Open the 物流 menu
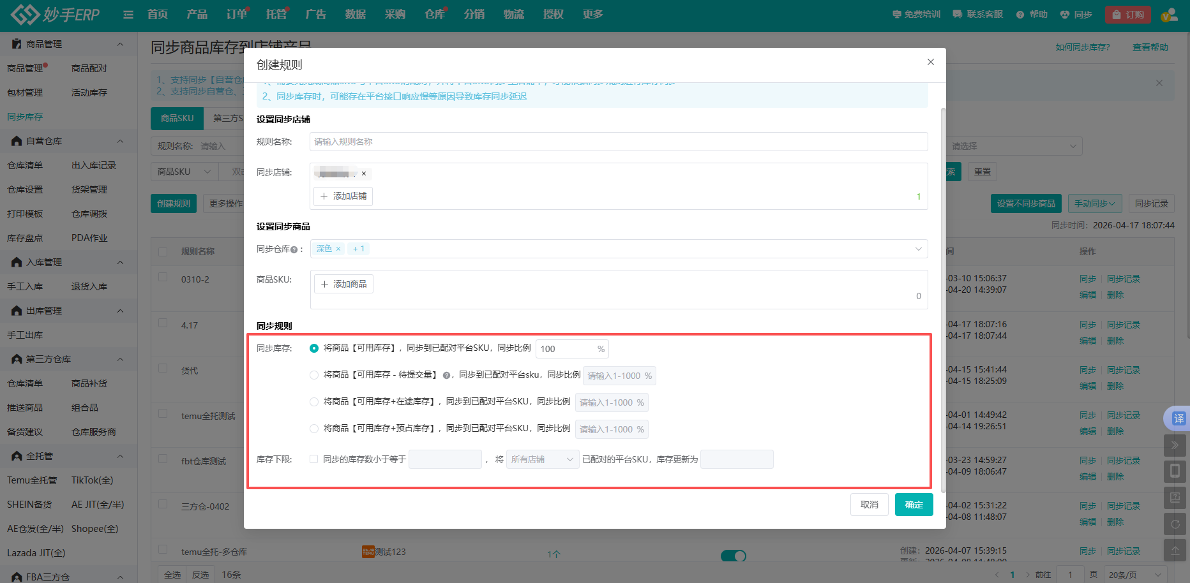Screen dimensions: 1190x583 [x=514, y=14]
